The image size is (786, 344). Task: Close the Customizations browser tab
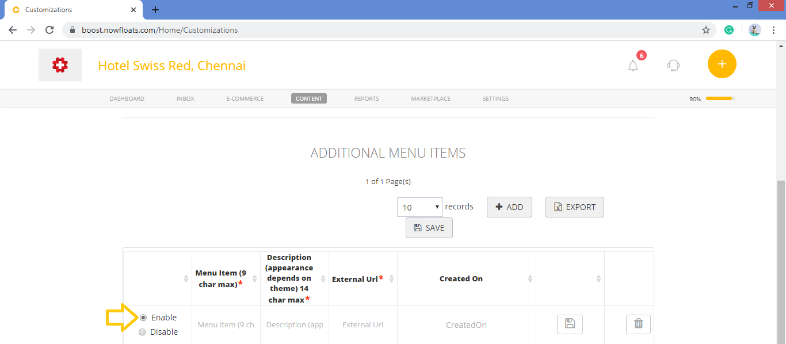pyautogui.click(x=133, y=10)
